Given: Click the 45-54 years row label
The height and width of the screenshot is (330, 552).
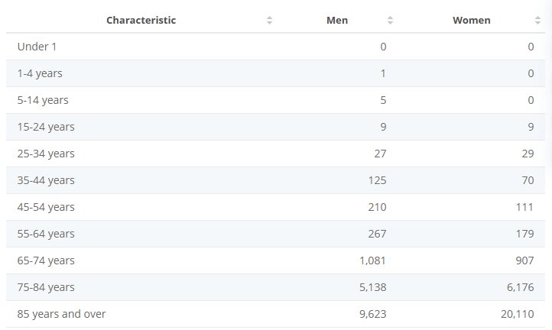Looking at the screenshot, I should [x=46, y=207].
